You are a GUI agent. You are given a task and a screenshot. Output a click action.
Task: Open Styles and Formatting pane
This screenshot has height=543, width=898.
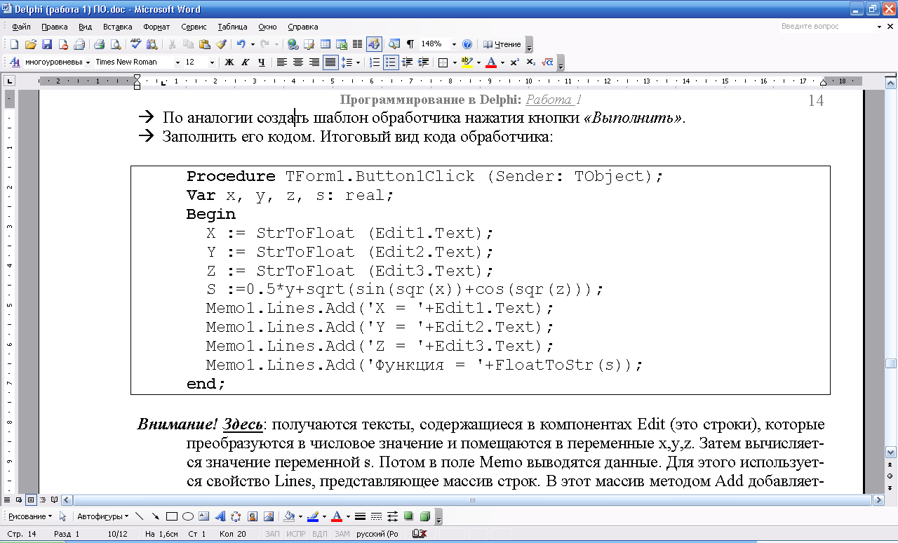coord(14,62)
